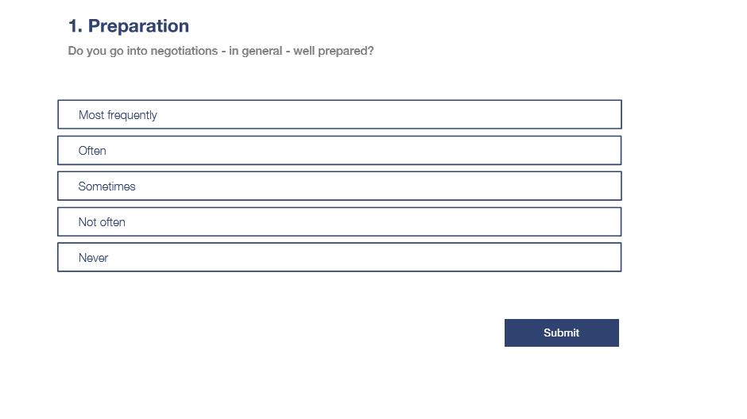
Task: Set the response to 'Not often'
Action: pyautogui.click(x=339, y=221)
